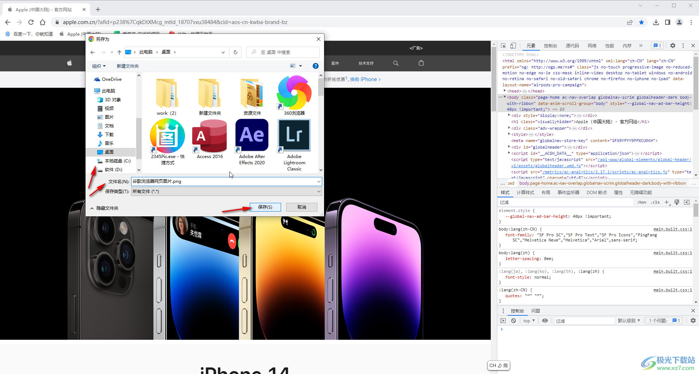Viewport: 699px width, 374px height.
Task: Click the new style rule plus icon
Action: coord(667,202)
